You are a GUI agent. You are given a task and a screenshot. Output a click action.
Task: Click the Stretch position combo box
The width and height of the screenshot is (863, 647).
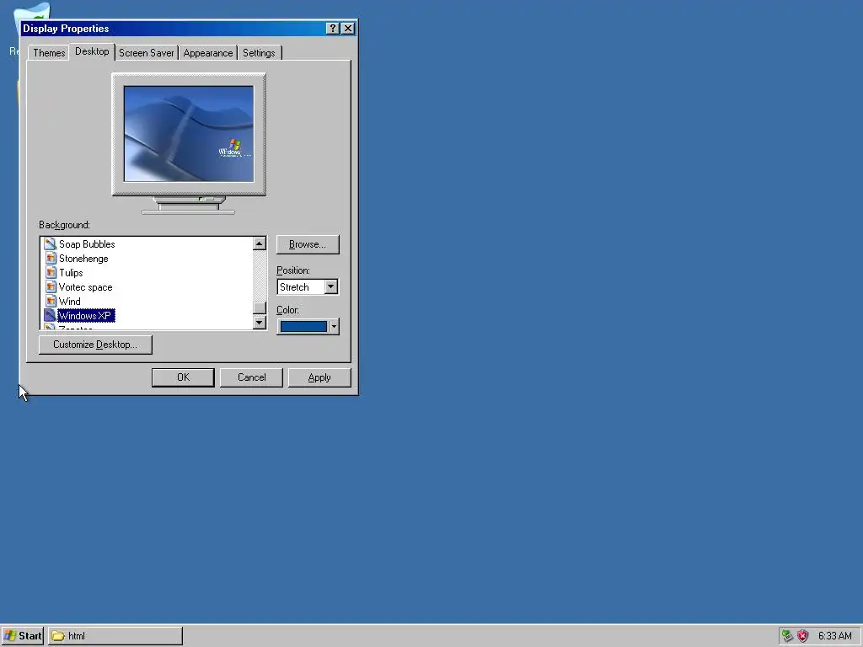308,286
